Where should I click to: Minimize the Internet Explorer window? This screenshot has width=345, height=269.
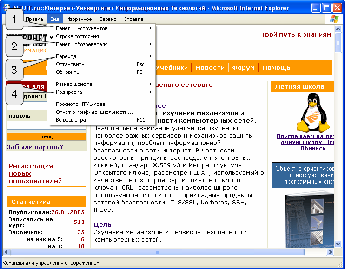[316, 8]
